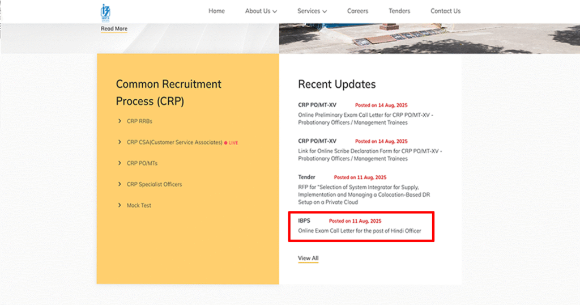Click Common Recruitment Process (CRP) heading
Screen dimensions: 580x305
168,92
